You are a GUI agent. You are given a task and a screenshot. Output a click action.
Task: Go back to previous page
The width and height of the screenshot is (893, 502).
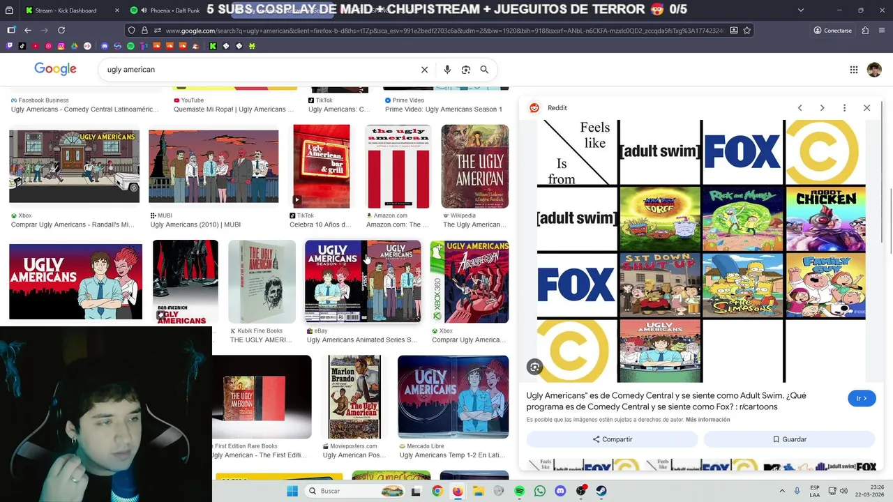(x=28, y=31)
